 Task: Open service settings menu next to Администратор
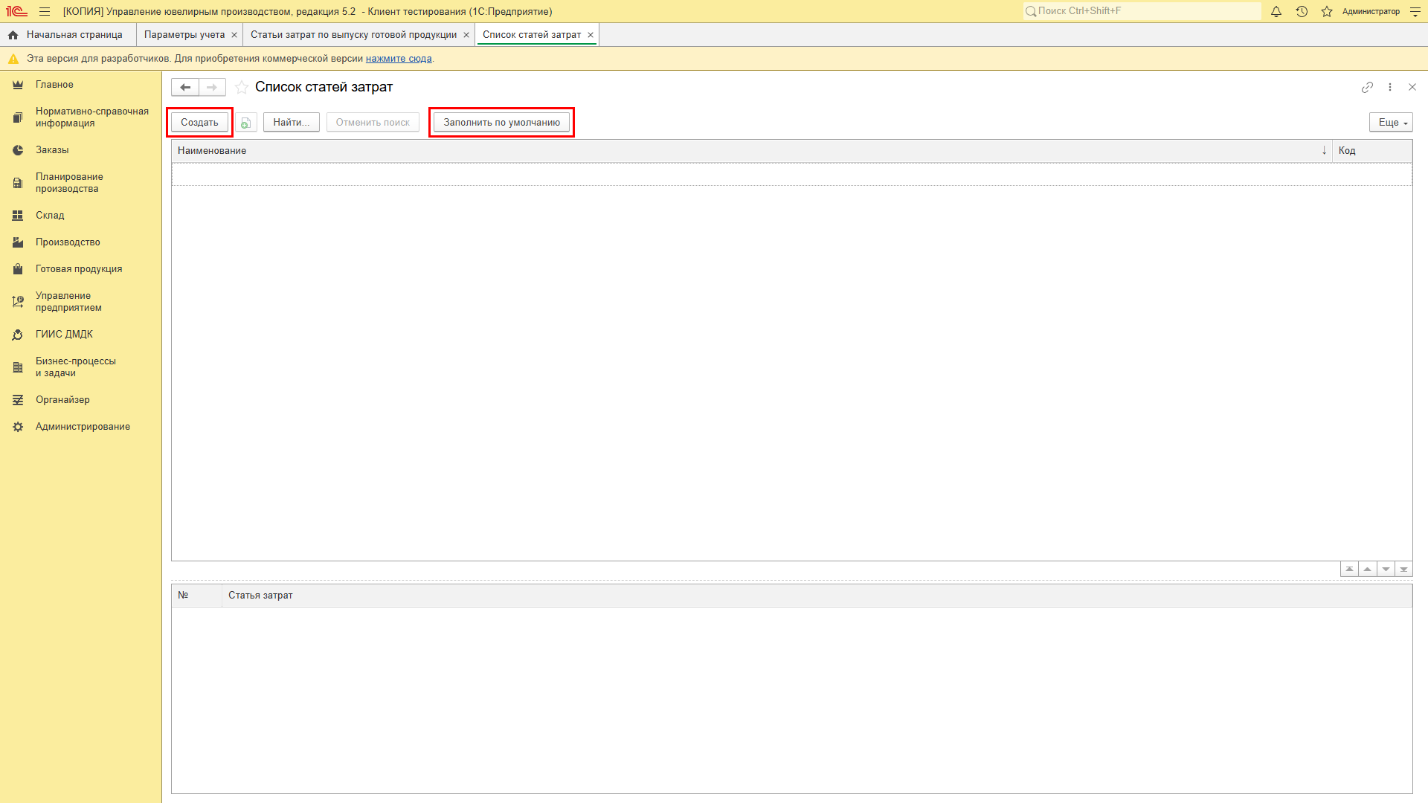[x=1415, y=11]
